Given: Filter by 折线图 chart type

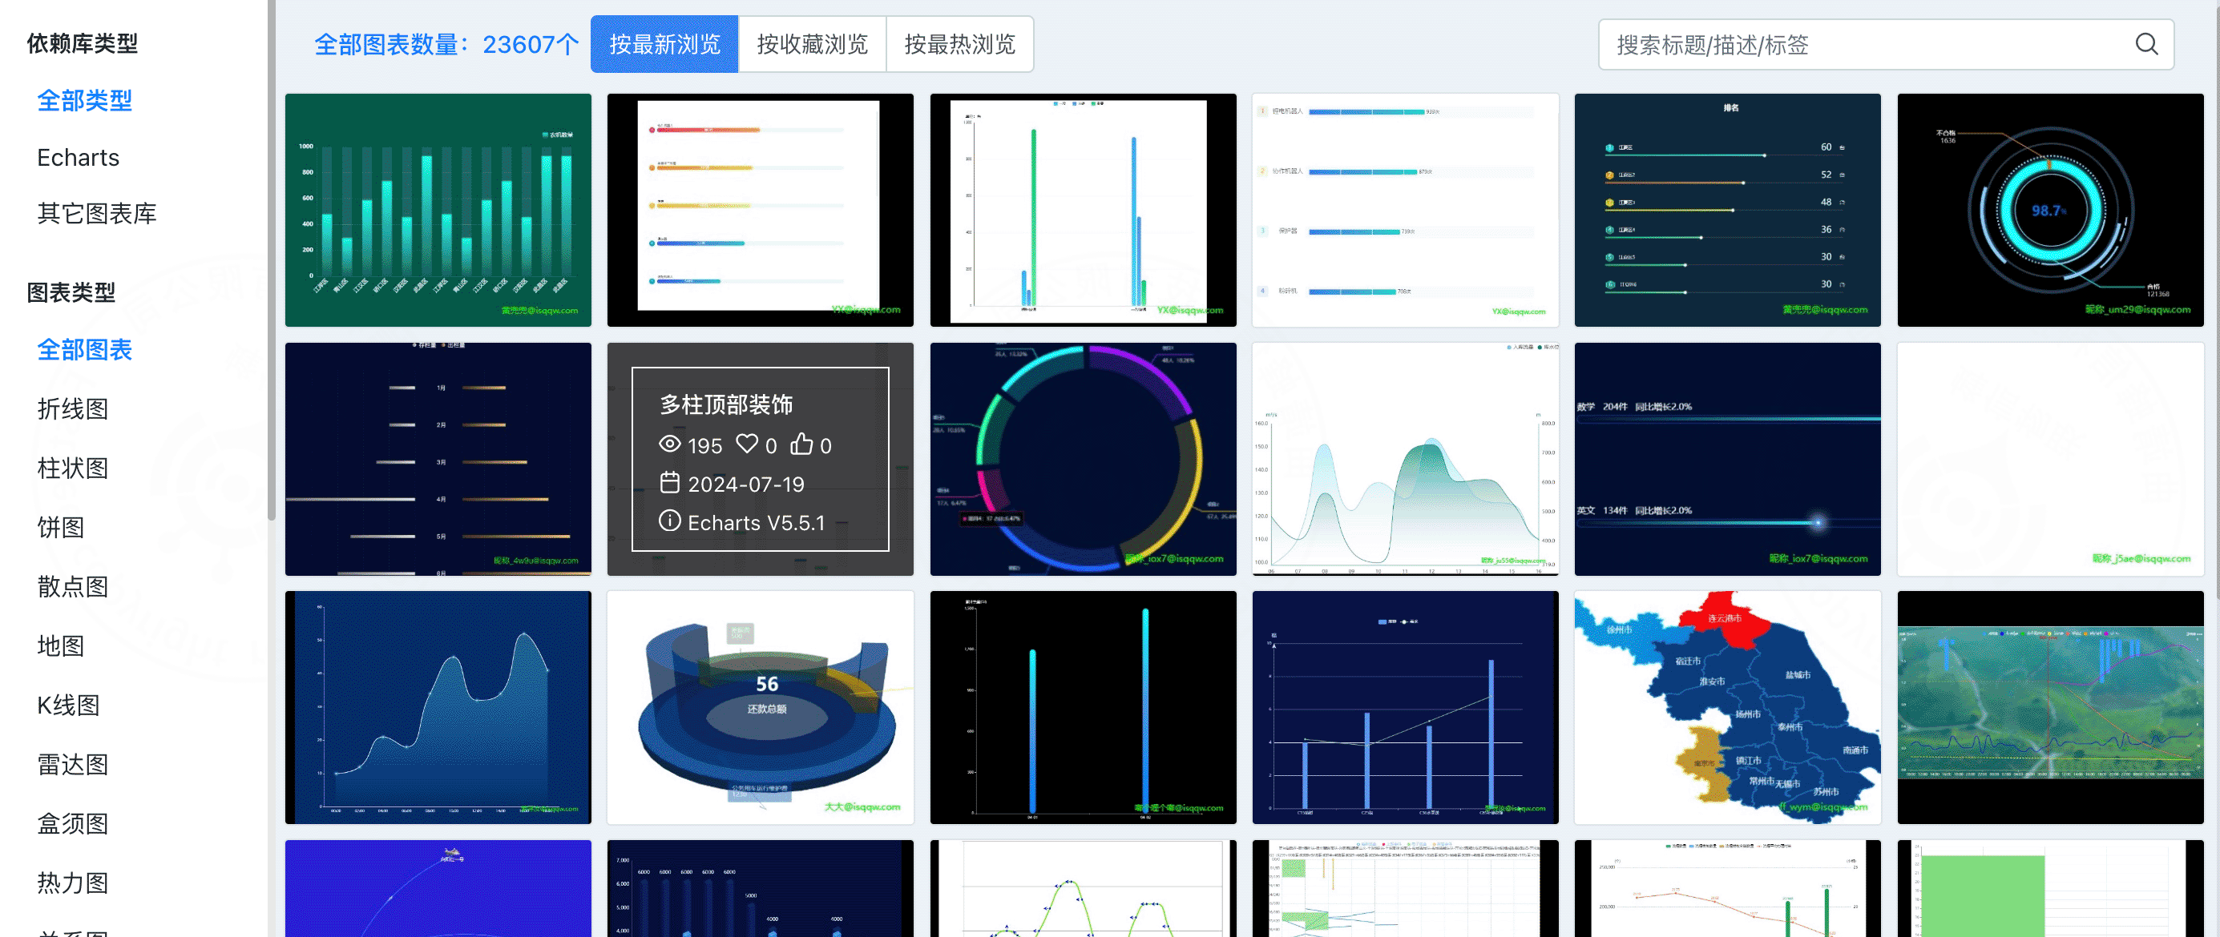Looking at the screenshot, I should (72, 409).
